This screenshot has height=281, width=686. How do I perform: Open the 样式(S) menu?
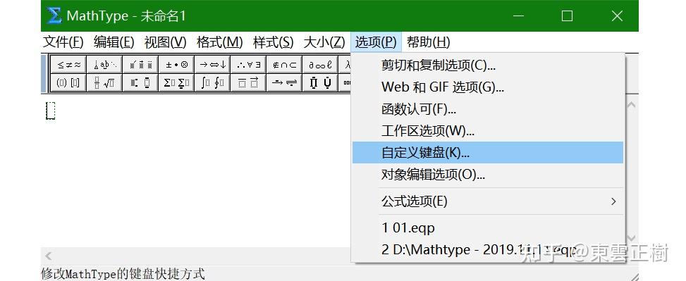tap(273, 42)
